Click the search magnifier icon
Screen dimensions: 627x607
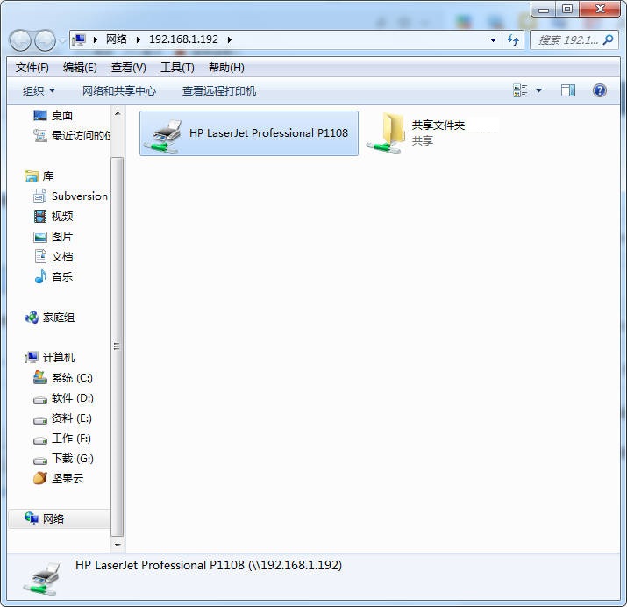point(609,39)
